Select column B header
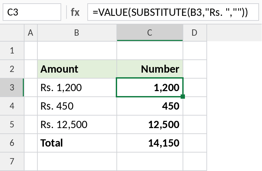 (77, 33)
